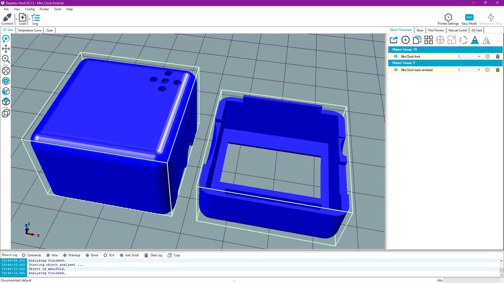Toggle the Warnings log filter
Screen dimensions: 504x283
(72, 255)
